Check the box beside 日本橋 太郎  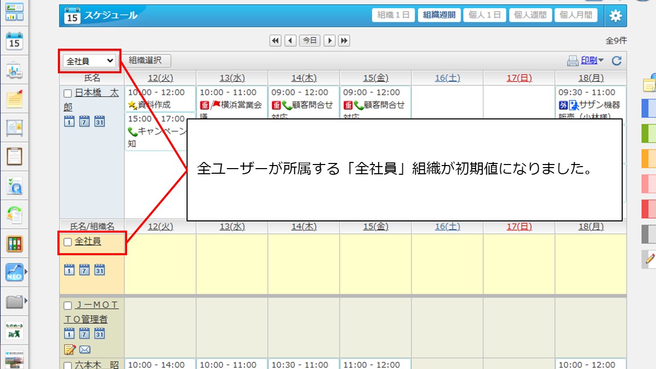(x=68, y=94)
